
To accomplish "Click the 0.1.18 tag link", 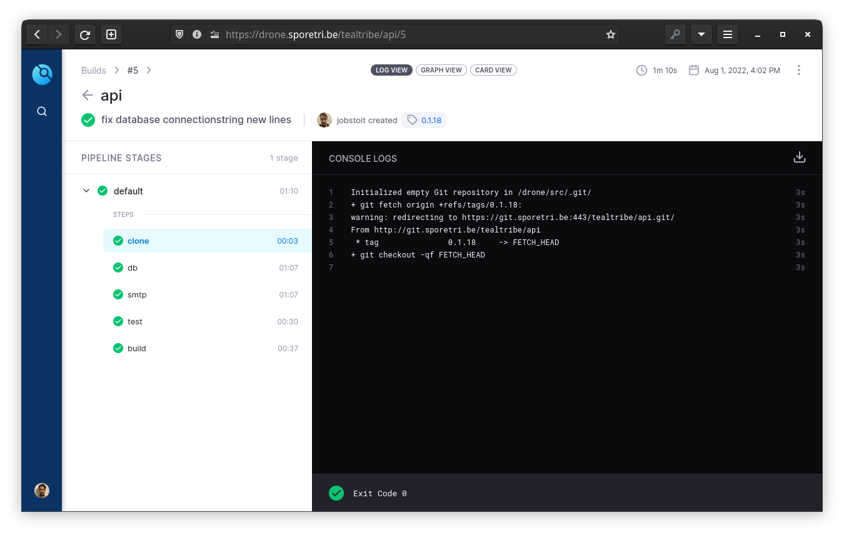I will (x=431, y=120).
